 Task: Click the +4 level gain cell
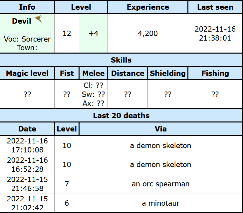coord(94,33)
